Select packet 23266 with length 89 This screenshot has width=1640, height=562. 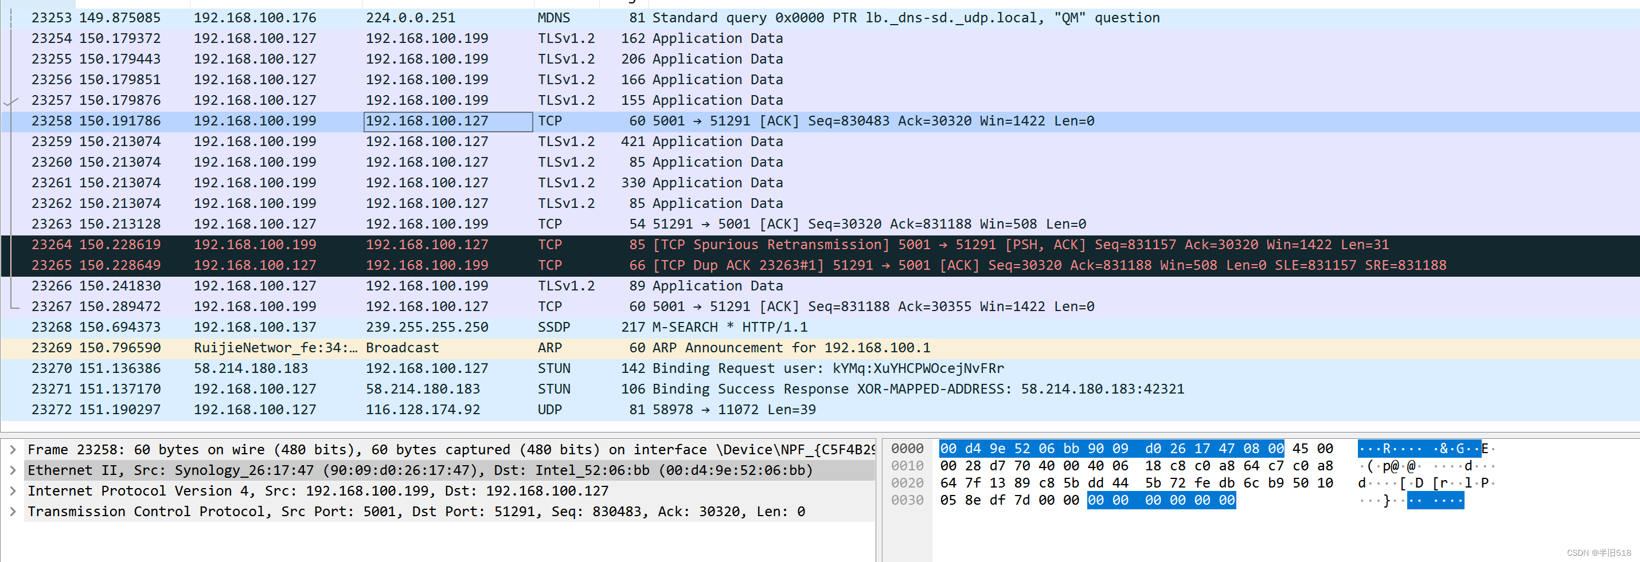point(820,286)
